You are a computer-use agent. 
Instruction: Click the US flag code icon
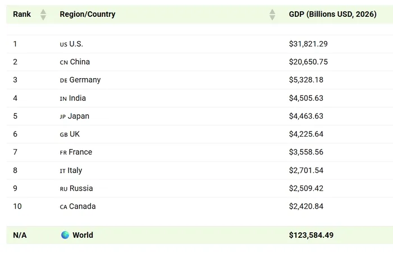click(x=63, y=44)
